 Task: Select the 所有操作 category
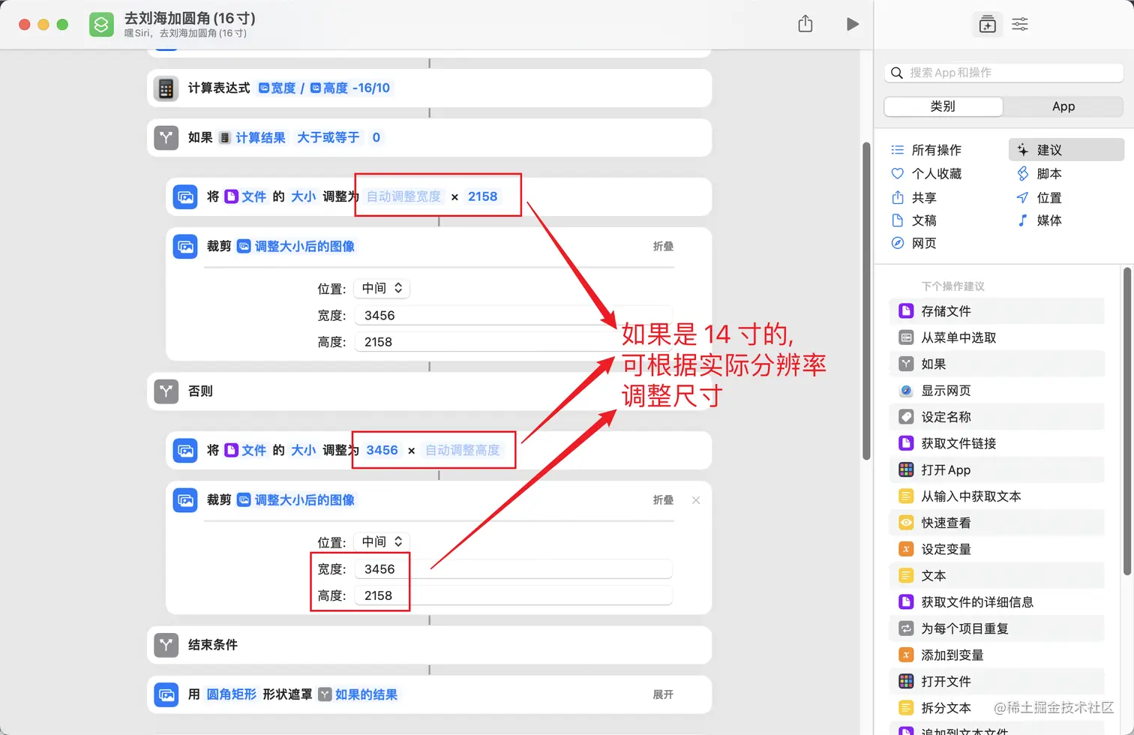tap(927, 150)
